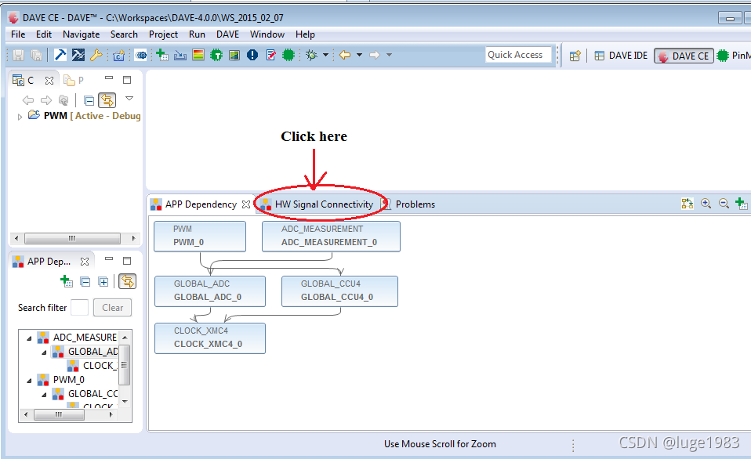
Task: Click the Zoom Out magnifier icon
Action: 724,204
